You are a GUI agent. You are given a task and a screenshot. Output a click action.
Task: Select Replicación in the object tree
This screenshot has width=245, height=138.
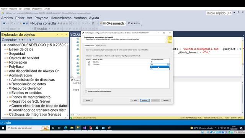(x=18, y=62)
